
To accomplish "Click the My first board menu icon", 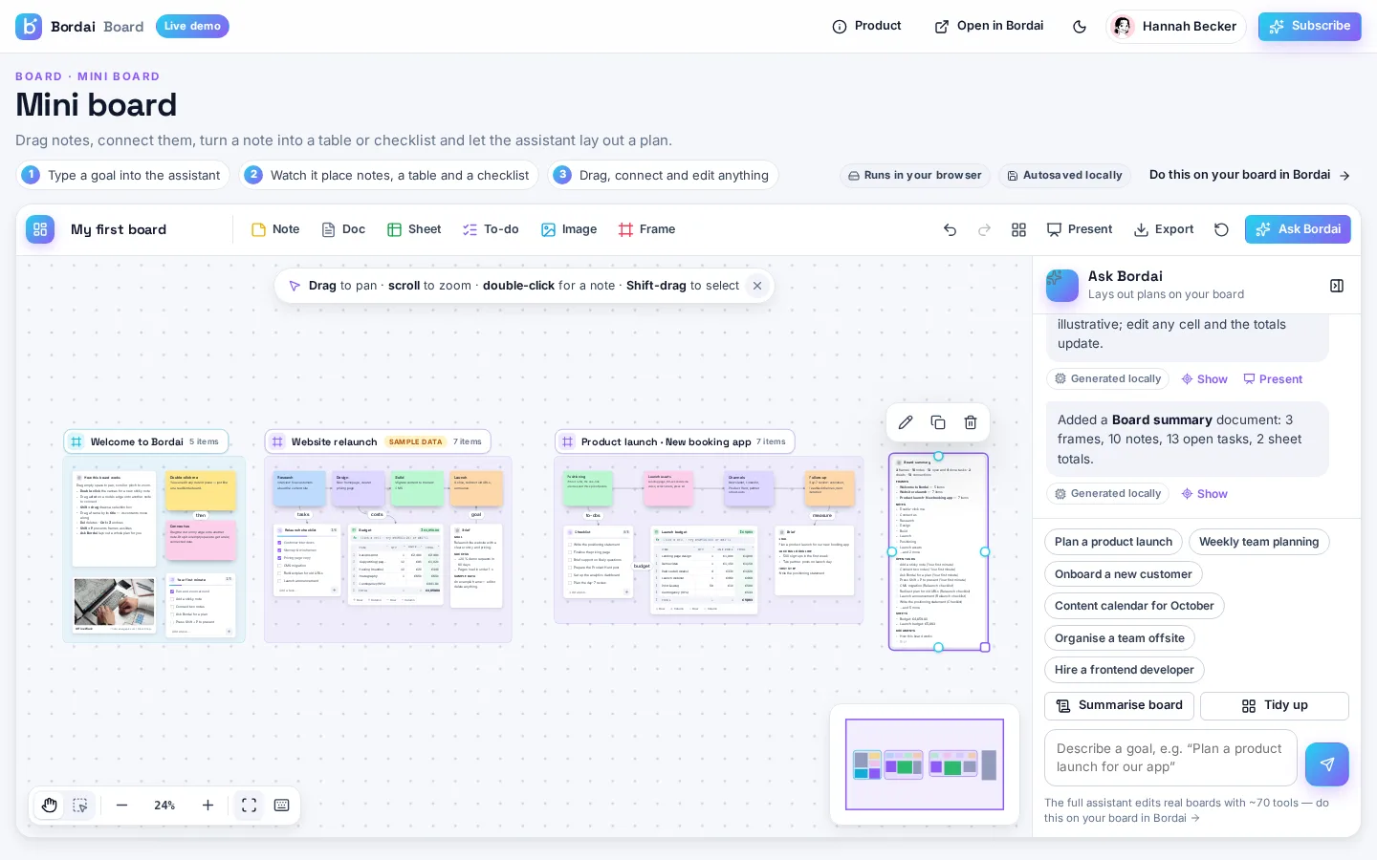I will (40, 229).
